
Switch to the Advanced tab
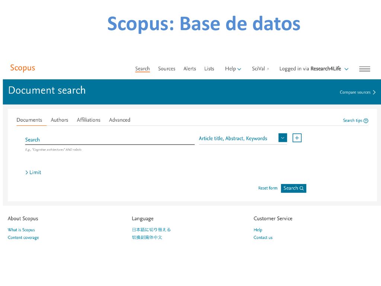[x=119, y=120]
